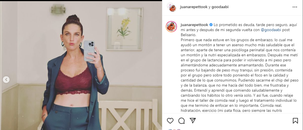303x130 pixels.
Task: Click verified badge next to juanarepettook
Action: pyautogui.click(x=211, y=25)
